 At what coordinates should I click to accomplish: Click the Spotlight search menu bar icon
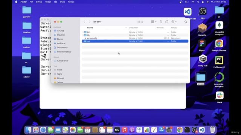(x=198, y=2)
